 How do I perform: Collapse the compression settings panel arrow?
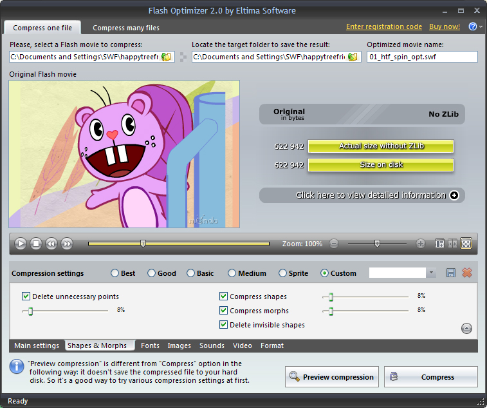tap(467, 328)
